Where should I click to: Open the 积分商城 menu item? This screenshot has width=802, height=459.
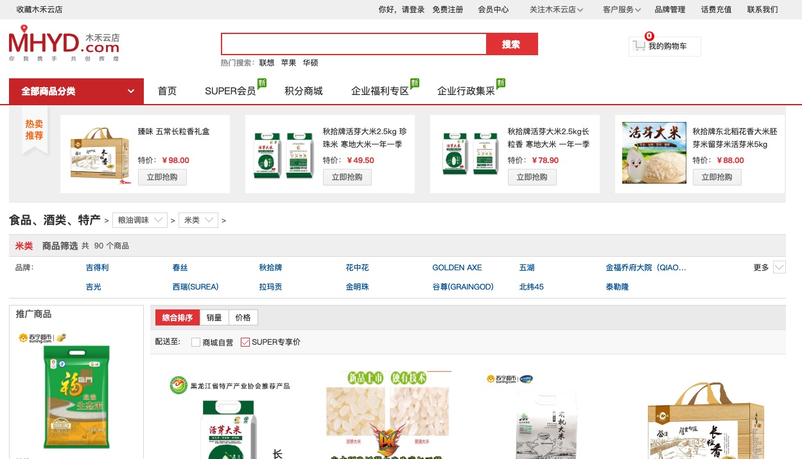click(x=304, y=91)
